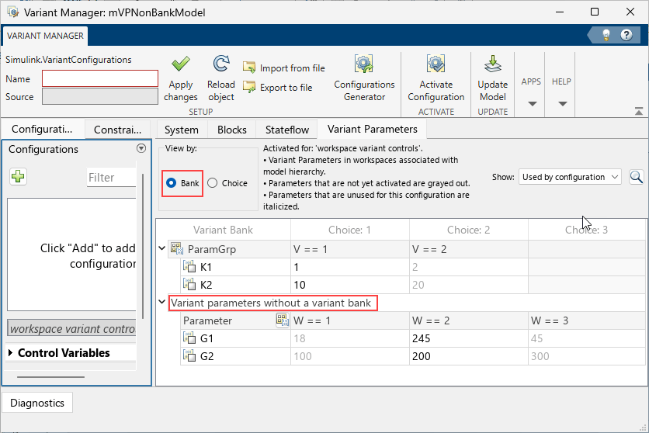Click the ParamGrp condition V == 1 cell

coord(350,249)
